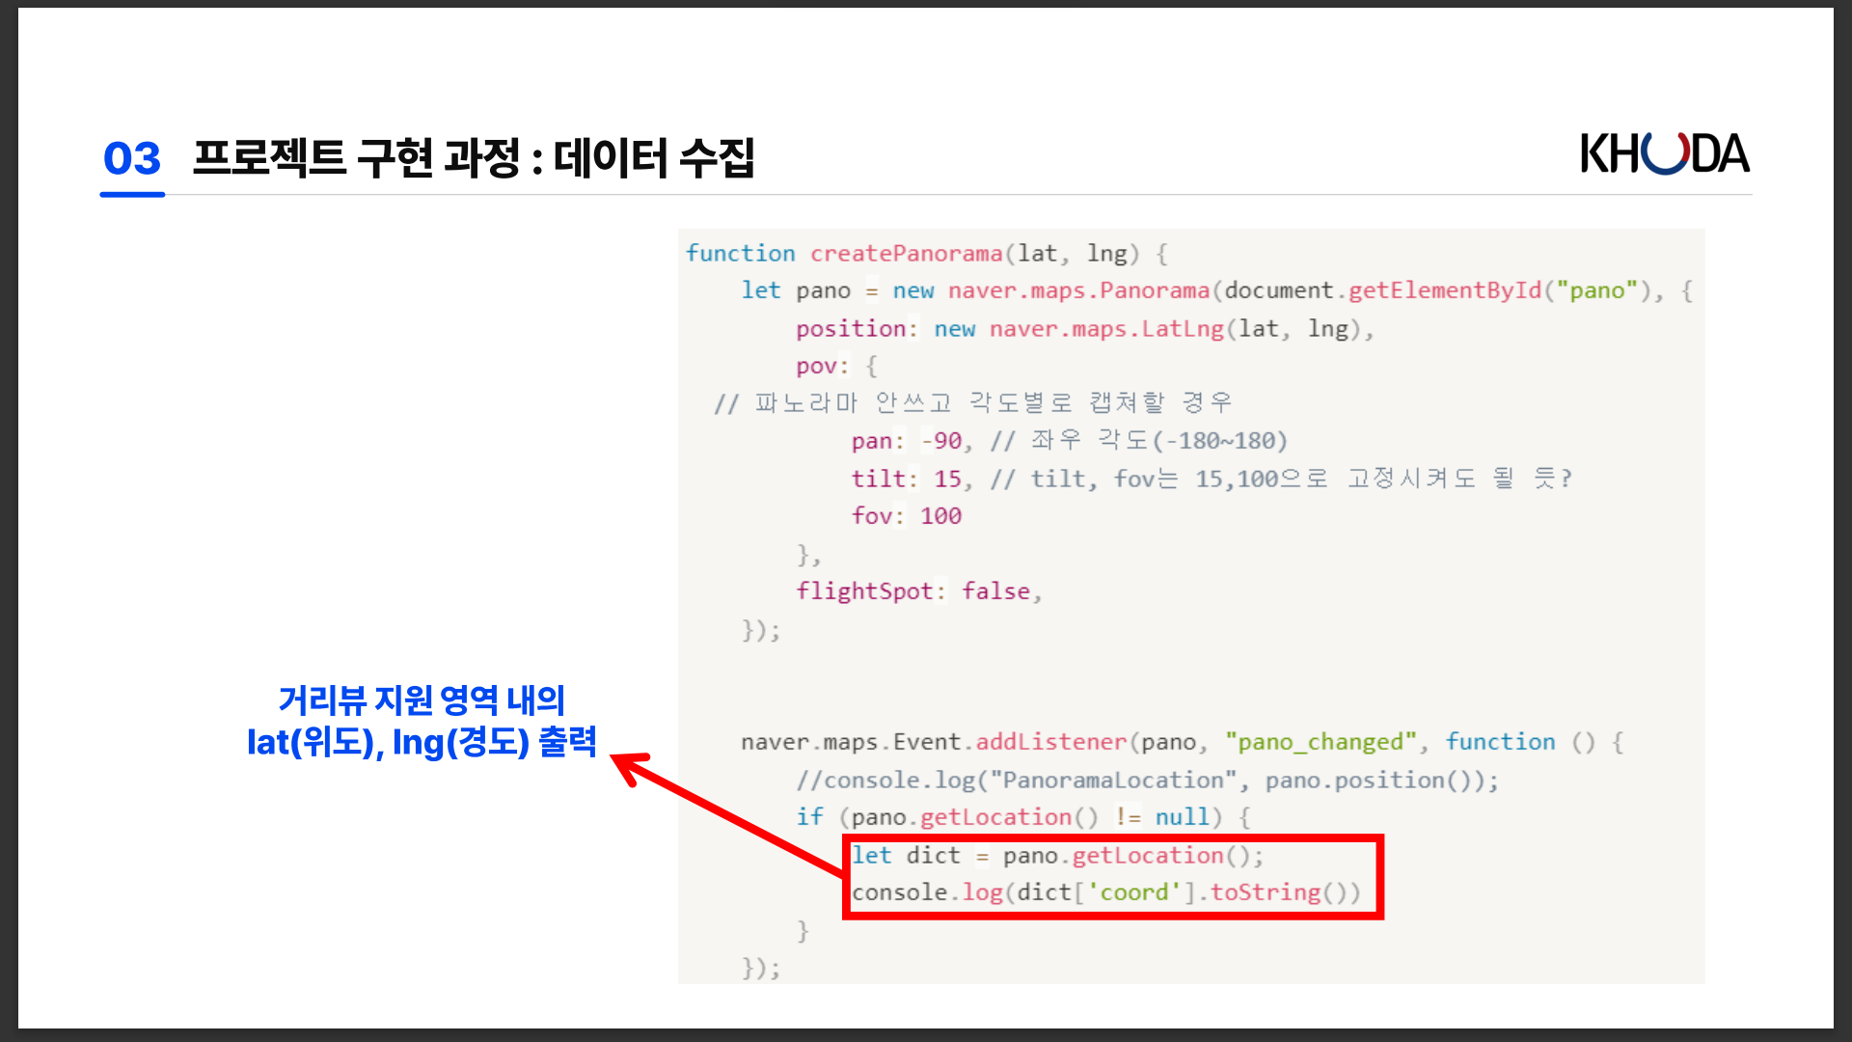This screenshot has height=1042, width=1852.
Task: Click the console.log dict['coord'] line
Action: tap(1104, 892)
